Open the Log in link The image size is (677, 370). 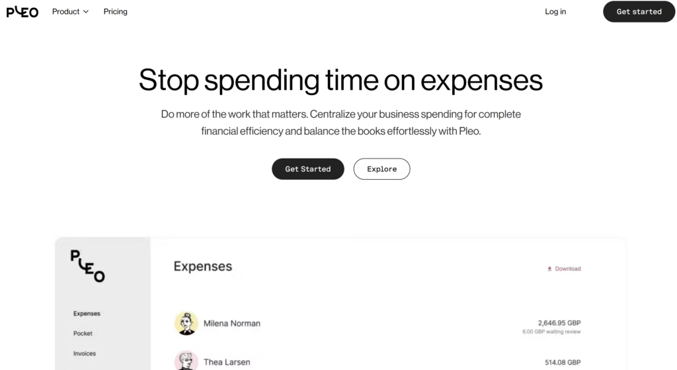tap(555, 12)
